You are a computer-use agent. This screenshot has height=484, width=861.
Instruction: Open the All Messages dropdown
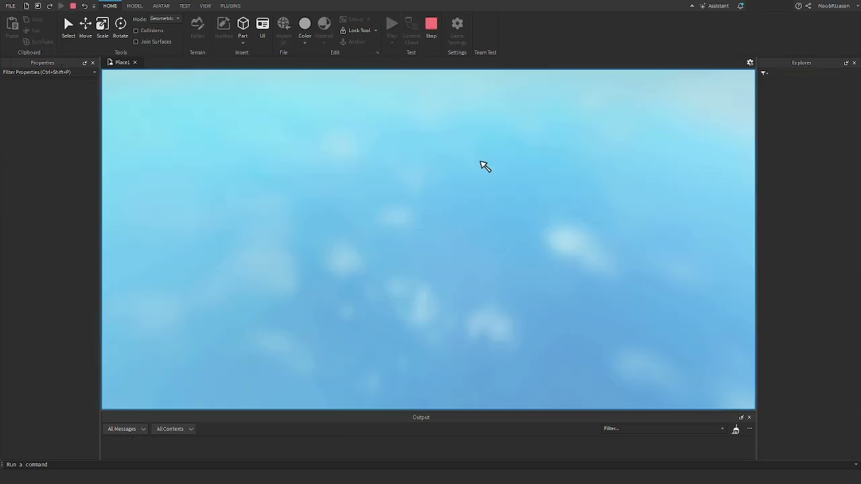tap(126, 429)
